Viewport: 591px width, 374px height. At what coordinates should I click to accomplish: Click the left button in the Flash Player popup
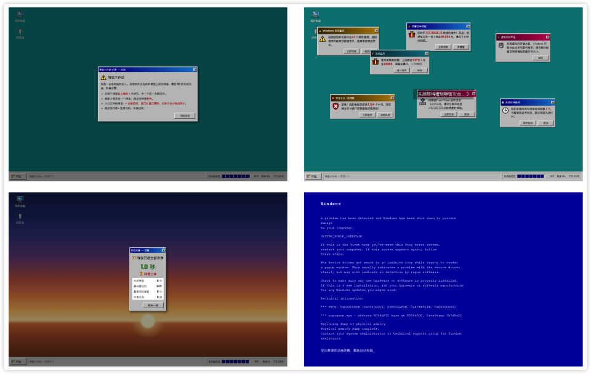coord(449,114)
